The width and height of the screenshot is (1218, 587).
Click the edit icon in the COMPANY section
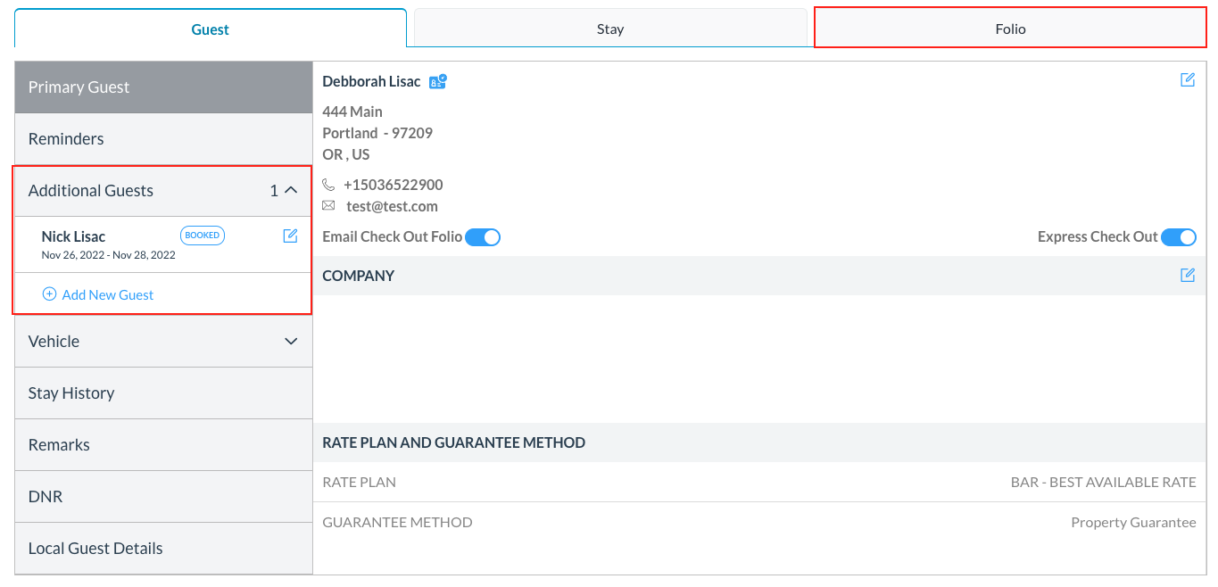1188,275
